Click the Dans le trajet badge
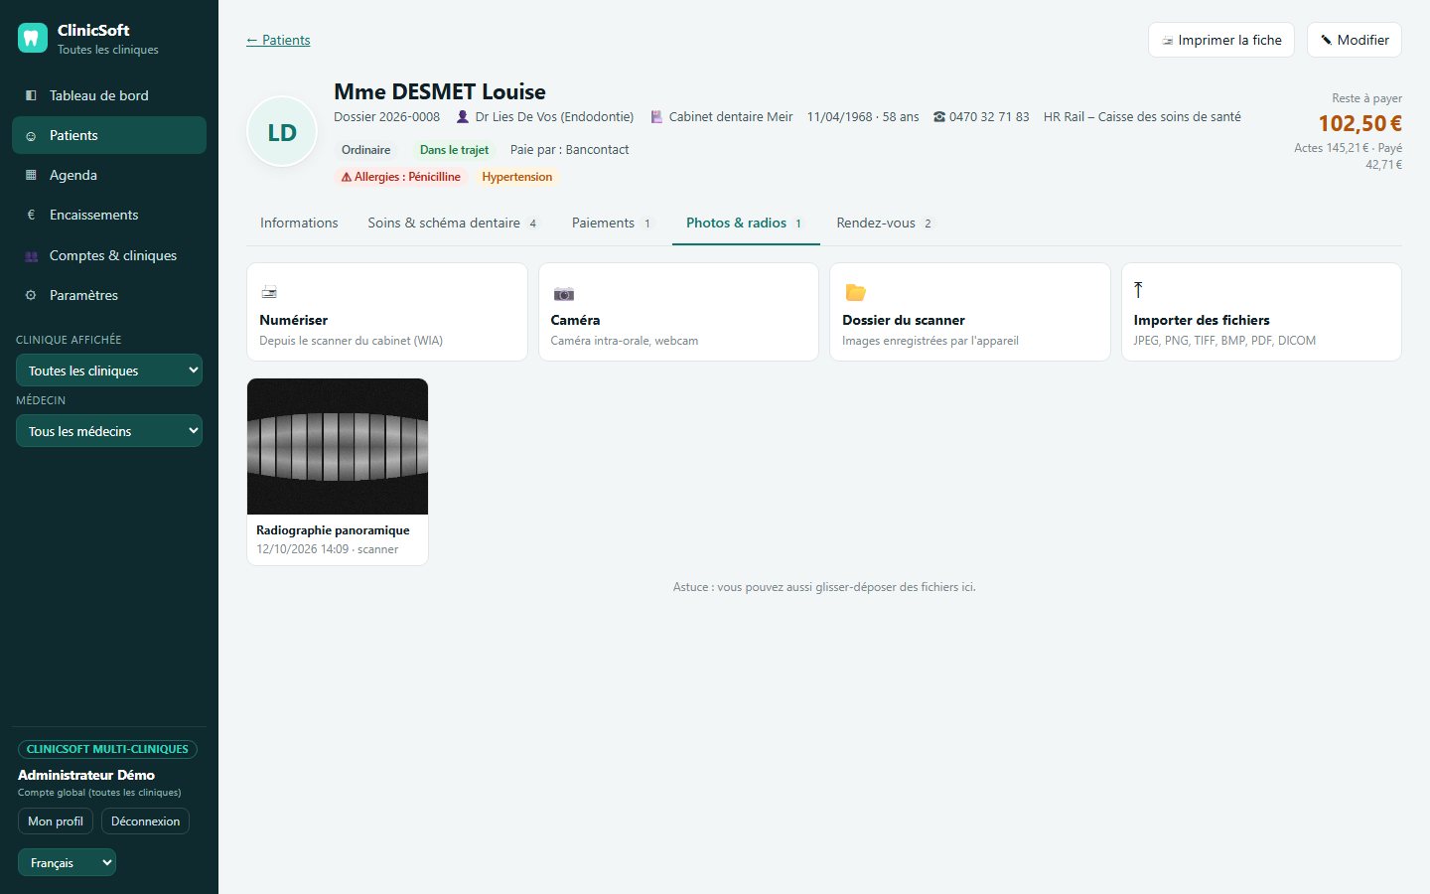1430x894 pixels. [454, 150]
